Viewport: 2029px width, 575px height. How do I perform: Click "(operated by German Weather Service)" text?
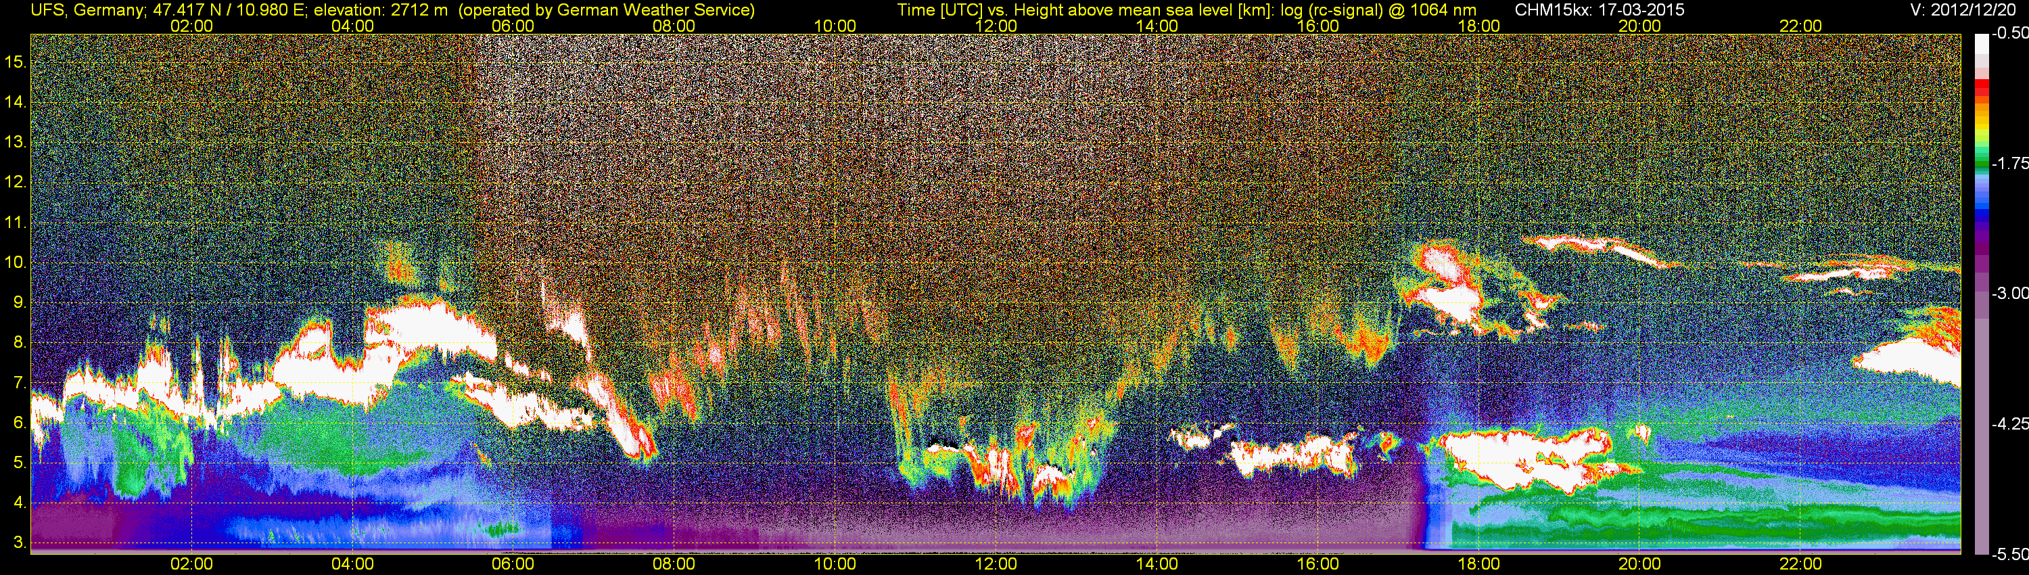coord(606,10)
